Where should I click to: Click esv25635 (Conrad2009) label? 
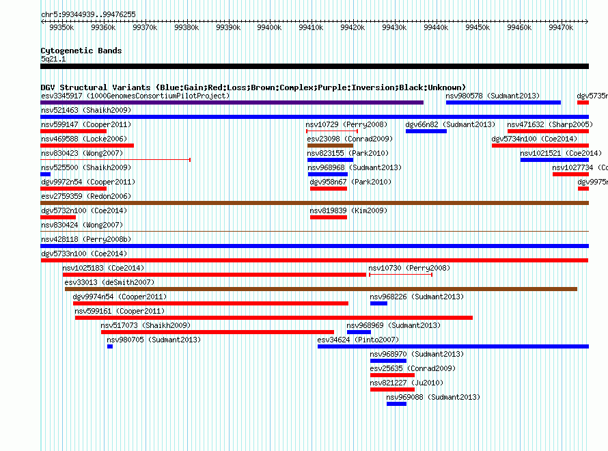click(x=413, y=368)
